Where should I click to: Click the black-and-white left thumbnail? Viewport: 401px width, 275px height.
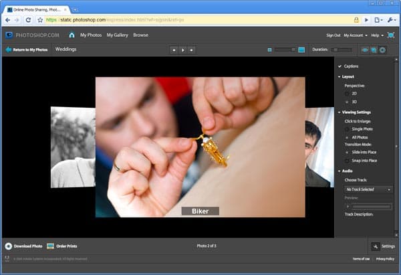(73, 147)
